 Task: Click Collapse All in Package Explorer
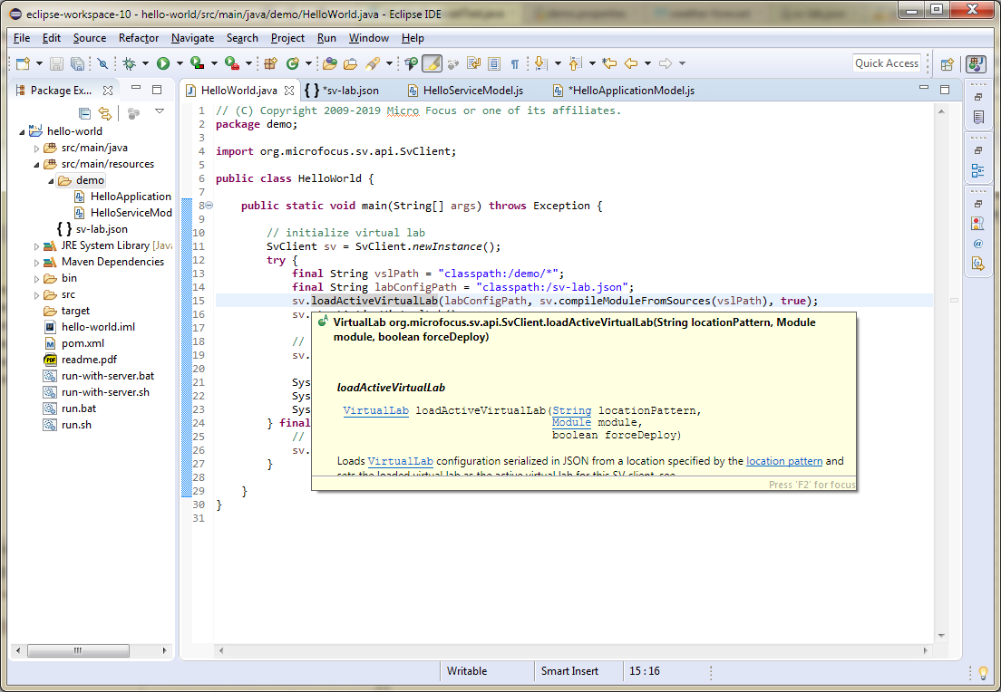tap(84, 113)
